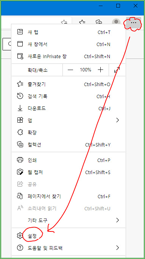Choose 페이지에서 찾기 menu entry

tap(68, 196)
